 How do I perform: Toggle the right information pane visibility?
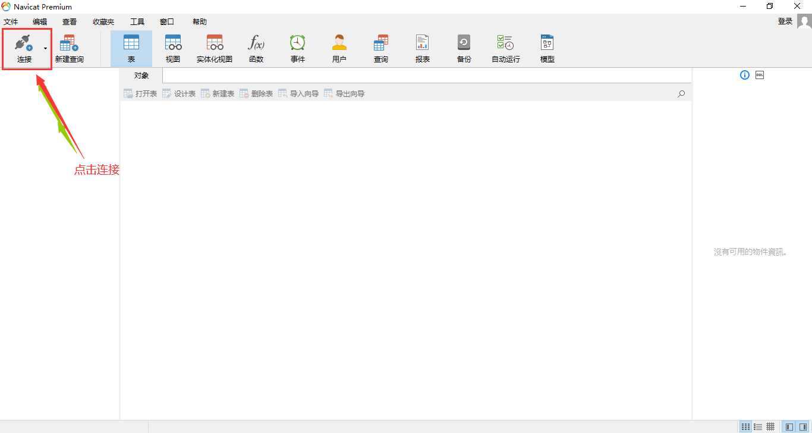pyautogui.click(x=802, y=427)
